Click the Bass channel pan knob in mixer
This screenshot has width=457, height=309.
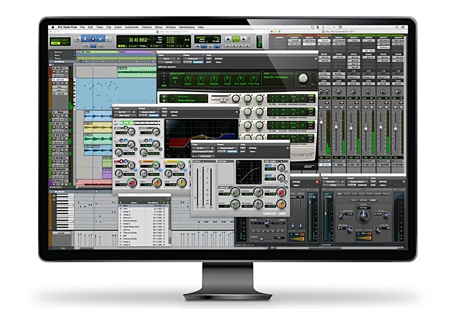[x=339, y=93]
